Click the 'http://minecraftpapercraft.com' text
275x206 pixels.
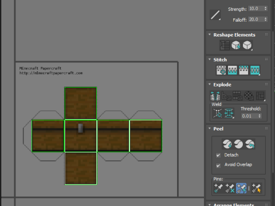(x=51, y=73)
